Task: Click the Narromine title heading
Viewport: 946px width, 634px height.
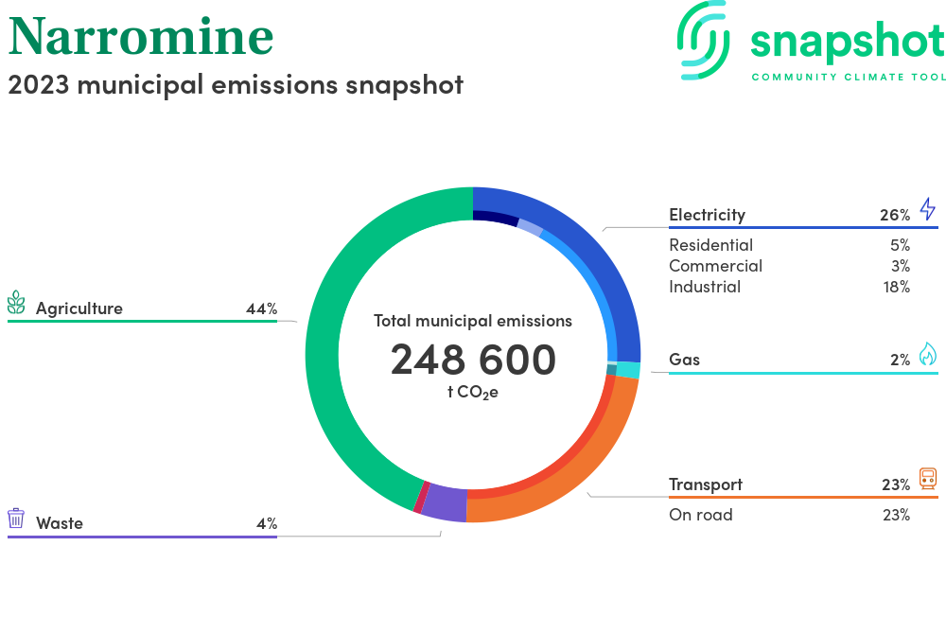Action: click(141, 36)
